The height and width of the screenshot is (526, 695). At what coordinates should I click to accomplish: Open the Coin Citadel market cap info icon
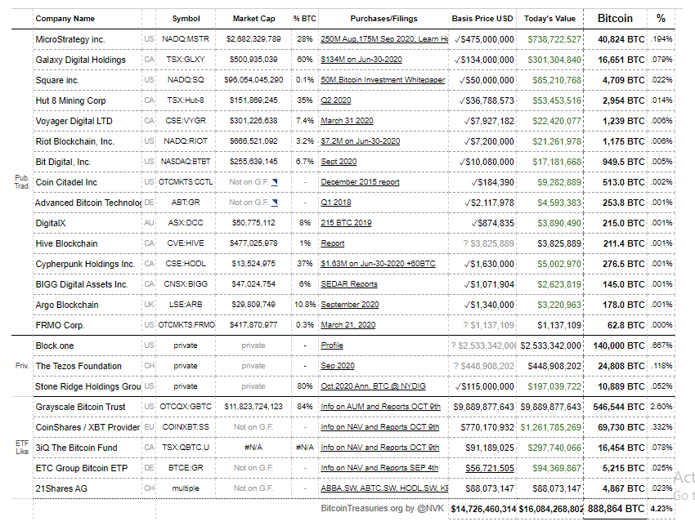point(275,182)
